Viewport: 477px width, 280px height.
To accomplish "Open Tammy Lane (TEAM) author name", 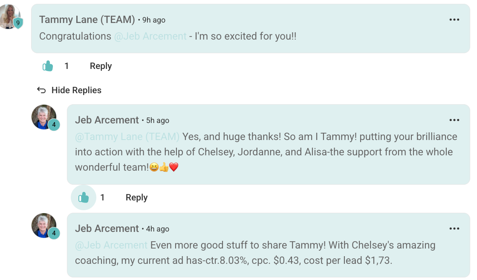I will tap(87, 20).
